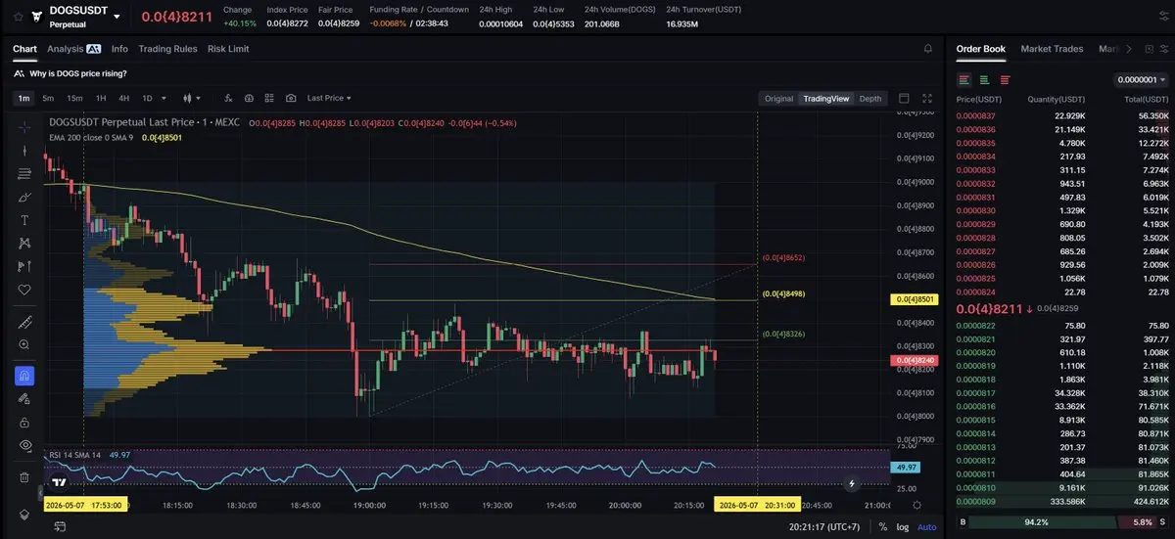This screenshot has width=1175, height=539.
Task: Open the Fibonacci/horizontal lines tool
Action: (24, 174)
